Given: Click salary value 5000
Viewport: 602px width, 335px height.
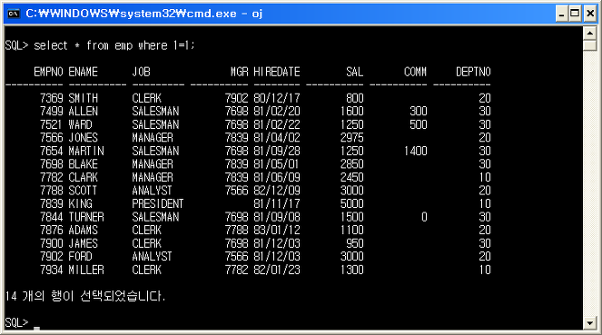Looking at the screenshot, I should pos(351,203).
